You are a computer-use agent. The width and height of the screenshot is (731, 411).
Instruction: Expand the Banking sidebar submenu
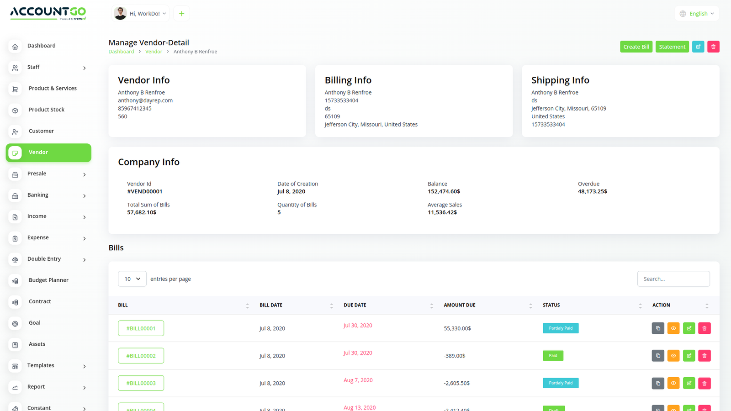click(x=48, y=195)
